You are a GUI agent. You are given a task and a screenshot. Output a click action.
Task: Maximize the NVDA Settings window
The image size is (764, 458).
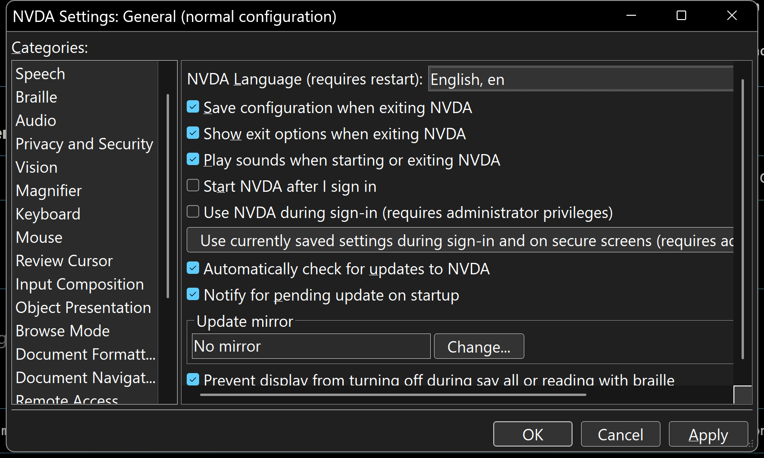point(681,16)
